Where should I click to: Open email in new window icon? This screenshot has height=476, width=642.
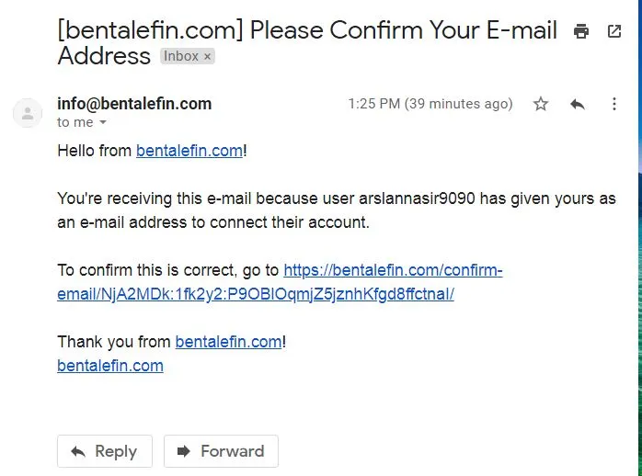(614, 31)
